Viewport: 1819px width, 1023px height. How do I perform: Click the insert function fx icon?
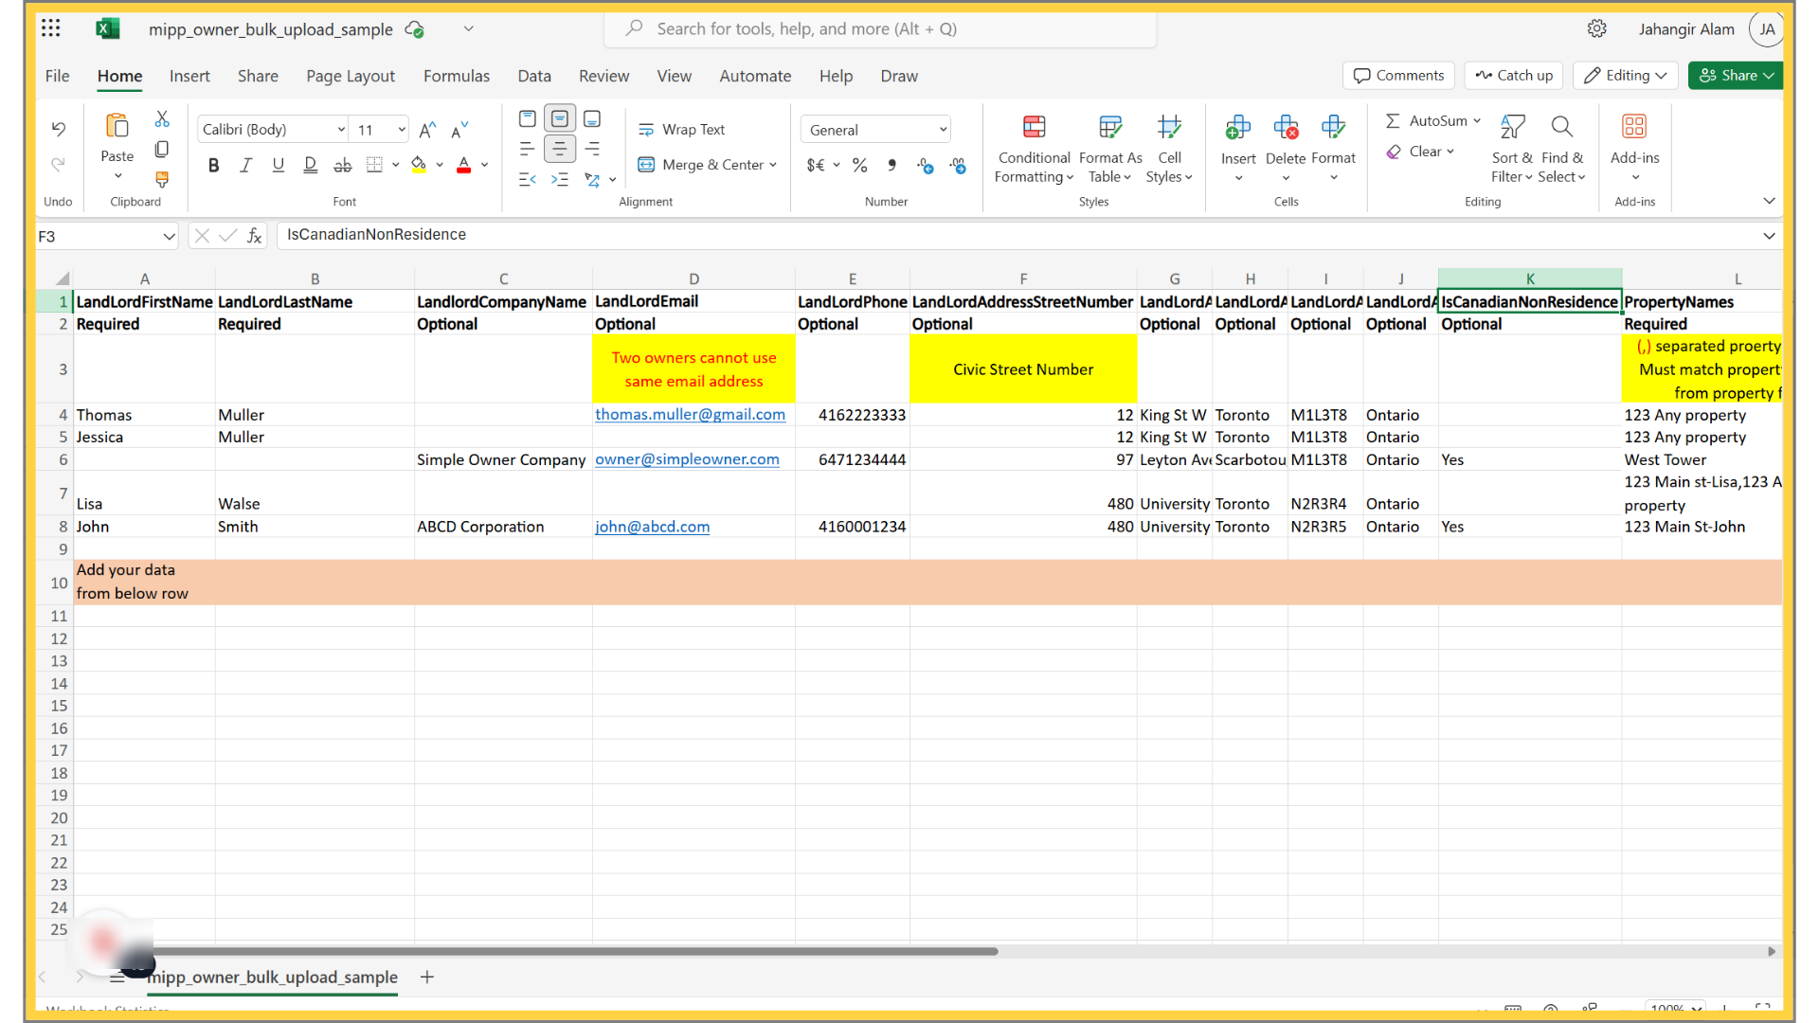point(255,236)
